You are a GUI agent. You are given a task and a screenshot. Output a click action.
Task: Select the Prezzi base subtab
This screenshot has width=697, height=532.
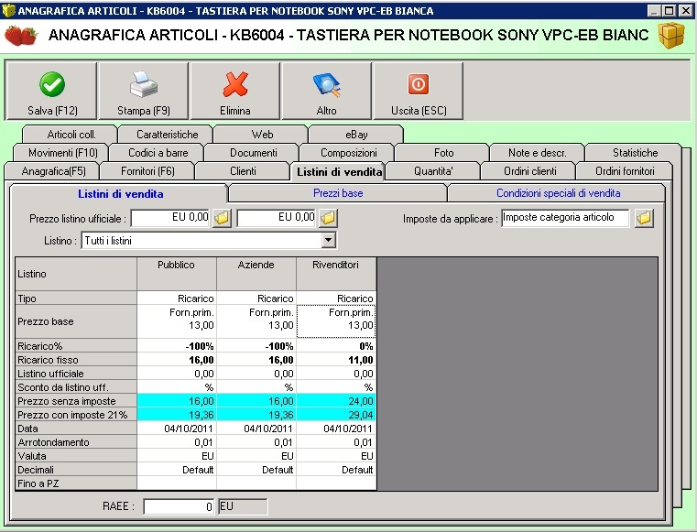pyautogui.click(x=337, y=193)
